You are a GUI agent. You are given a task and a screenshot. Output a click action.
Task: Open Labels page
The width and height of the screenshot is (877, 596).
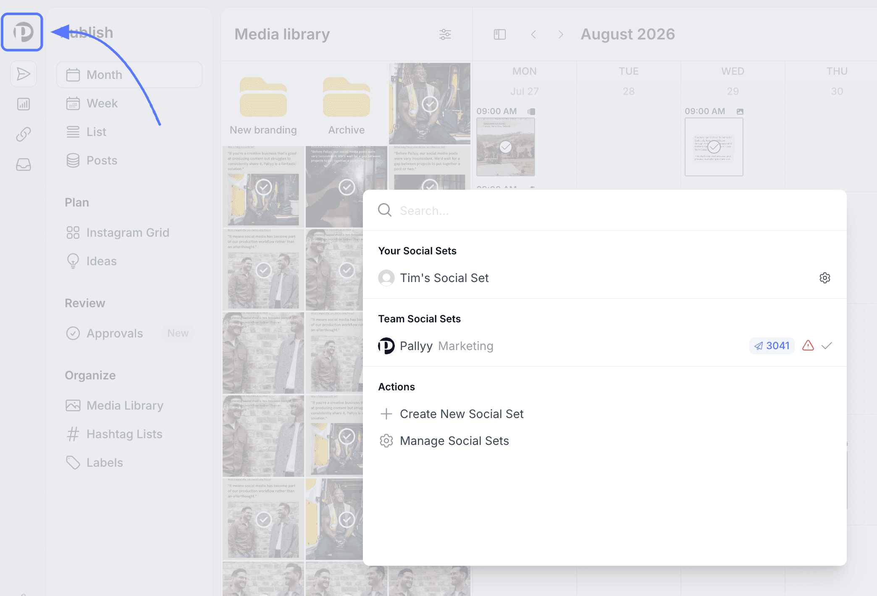(x=129, y=463)
